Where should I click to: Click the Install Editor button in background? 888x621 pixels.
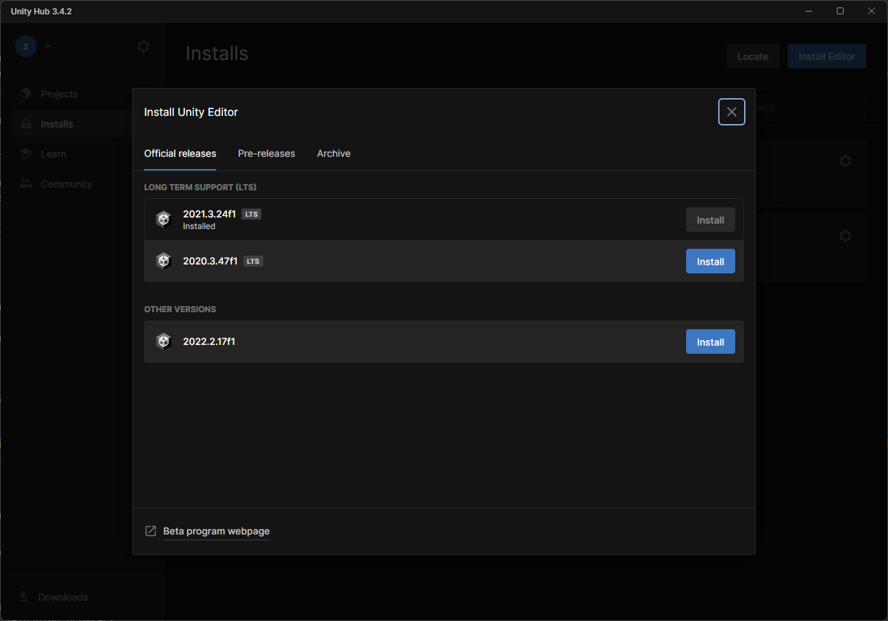point(827,57)
